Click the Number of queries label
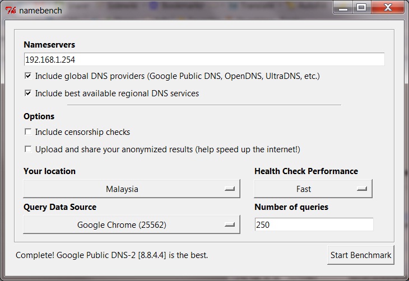This screenshot has width=409, height=281. click(x=291, y=207)
